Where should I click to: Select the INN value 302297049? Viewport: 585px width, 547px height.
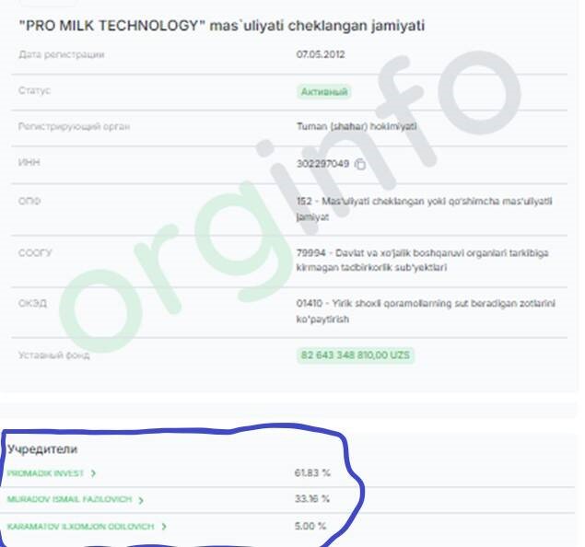(x=322, y=164)
